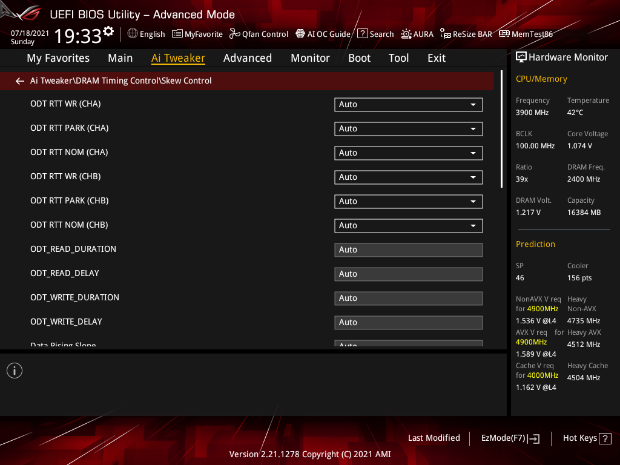Viewport: 620px width, 465px height.
Task: Open the BIOS Search function
Action: pyautogui.click(x=375, y=34)
